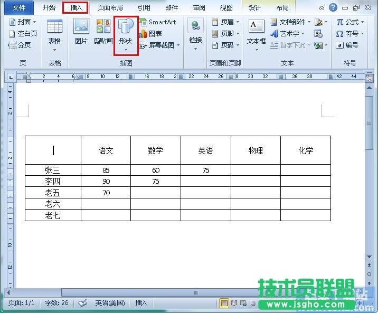The height and width of the screenshot is (313, 378).
Task: Open the 文件 file menu tab
Action: click(19, 8)
